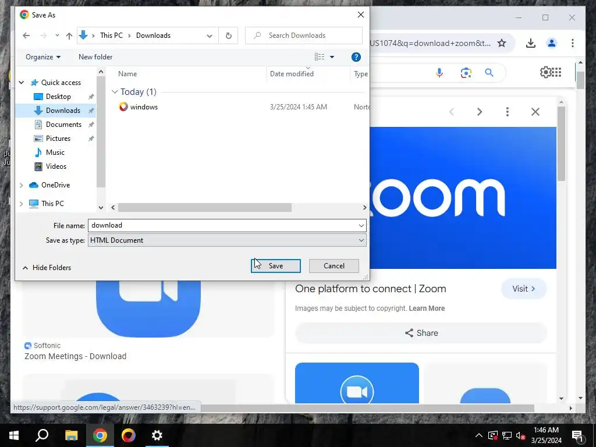The height and width of the screenshot is (447, 596).
Task: Open the Organize menu
Action: [x=43, y=57]
